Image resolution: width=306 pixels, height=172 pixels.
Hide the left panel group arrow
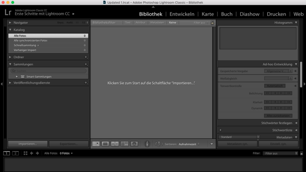[2, 84]
